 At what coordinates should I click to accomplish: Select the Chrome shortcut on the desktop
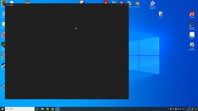tap(3, 56)
